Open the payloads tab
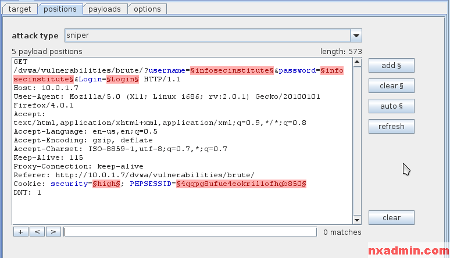Viewport: 450px width, 258px height. pyautogui.click(x=105, y=9)
